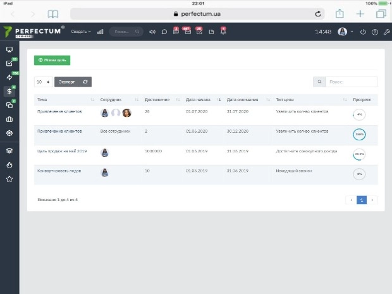Sort table by Дата начала column
Viewport: 392px width, 294px height.
click(x=203, y=100)
